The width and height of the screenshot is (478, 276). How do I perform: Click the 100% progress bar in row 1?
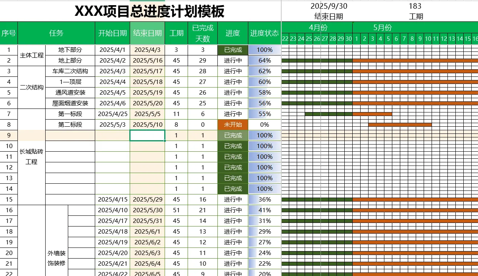[x=264, y=50]
